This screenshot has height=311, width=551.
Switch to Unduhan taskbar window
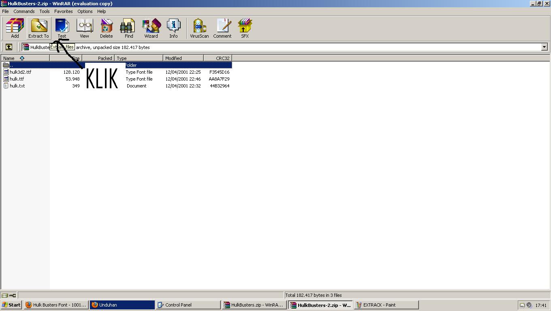122,305
